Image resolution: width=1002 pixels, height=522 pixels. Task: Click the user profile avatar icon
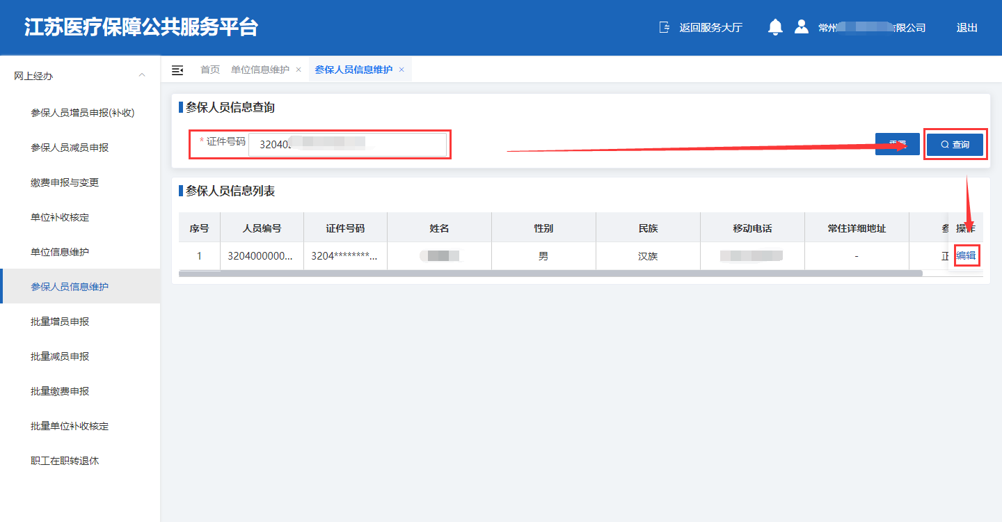tap(802, 27)
